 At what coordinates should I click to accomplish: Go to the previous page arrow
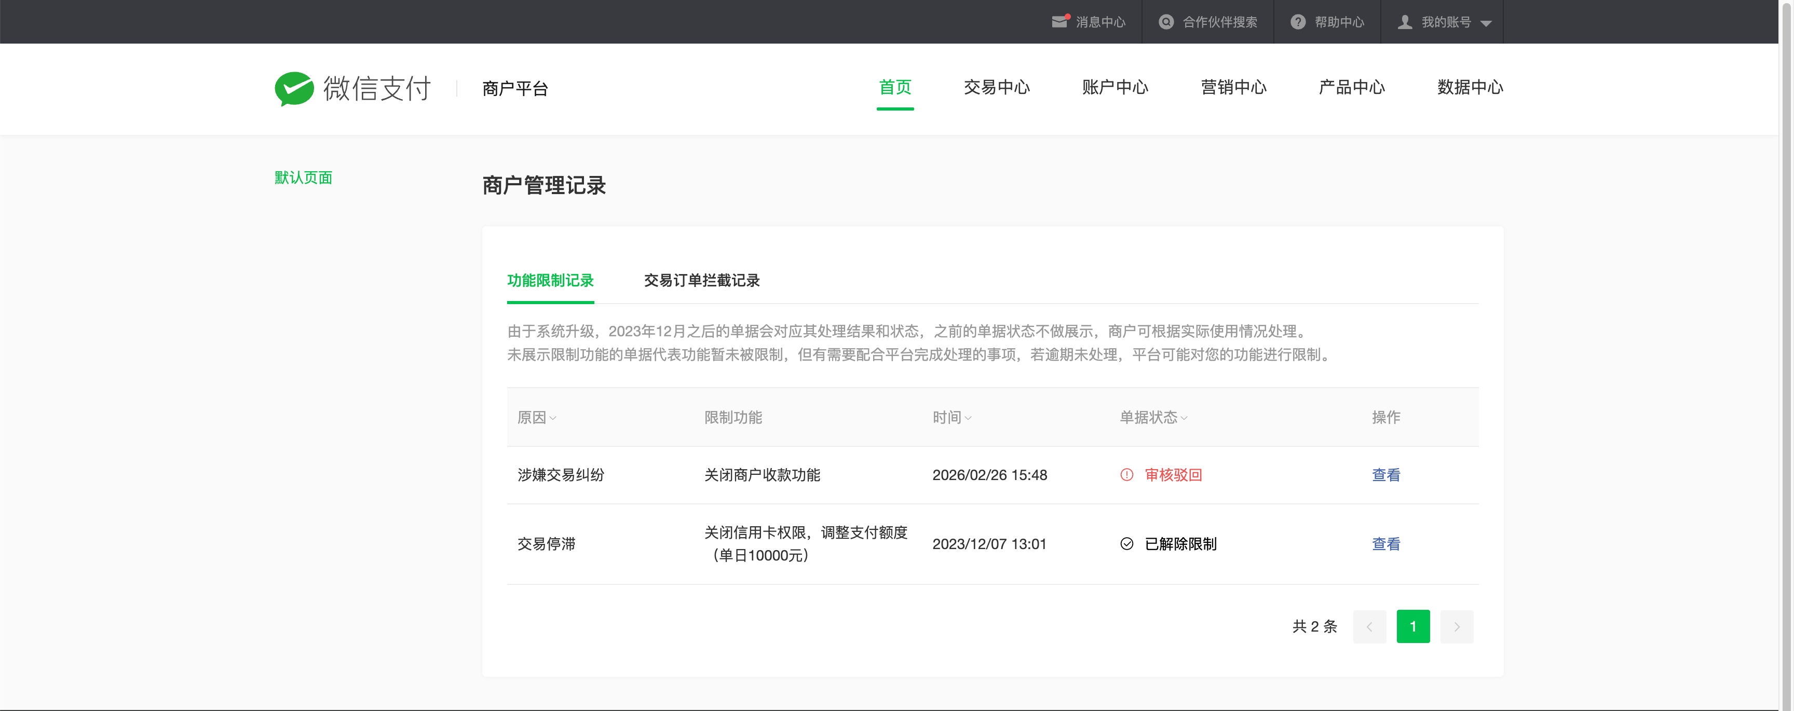pyautogui.click(x=1369, y=627)
